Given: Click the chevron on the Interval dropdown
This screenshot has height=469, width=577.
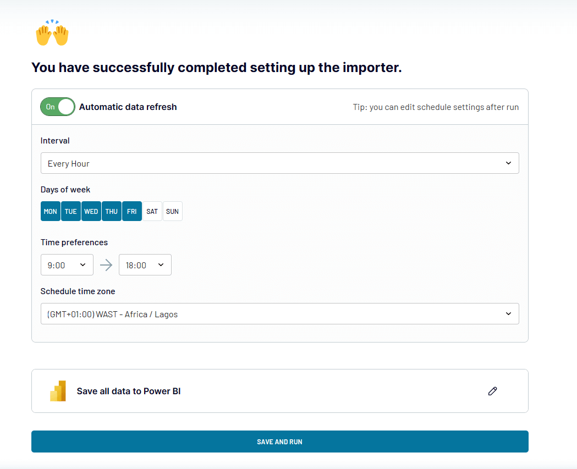Looking at the screenshot, I should coord(509,163).
